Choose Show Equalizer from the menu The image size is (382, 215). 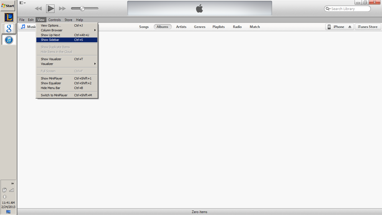pyautogui.click(x=67, y=83)
